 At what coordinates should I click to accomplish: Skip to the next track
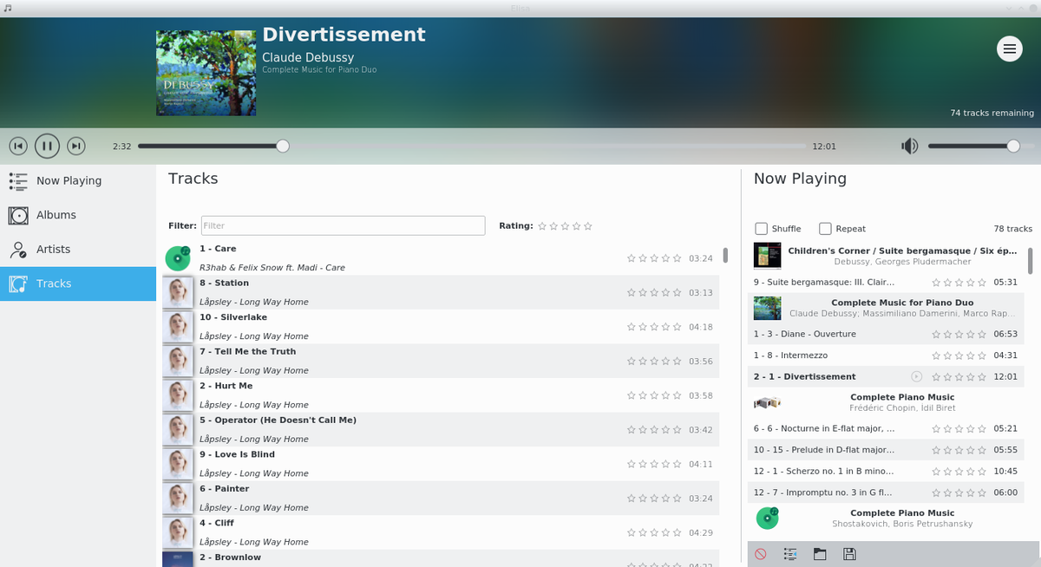[x=76, y=147]
